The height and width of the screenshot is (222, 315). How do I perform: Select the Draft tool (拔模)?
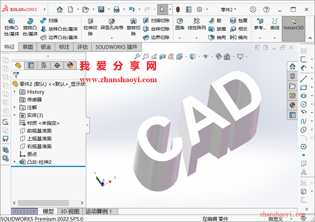click(x=217, y=29)
